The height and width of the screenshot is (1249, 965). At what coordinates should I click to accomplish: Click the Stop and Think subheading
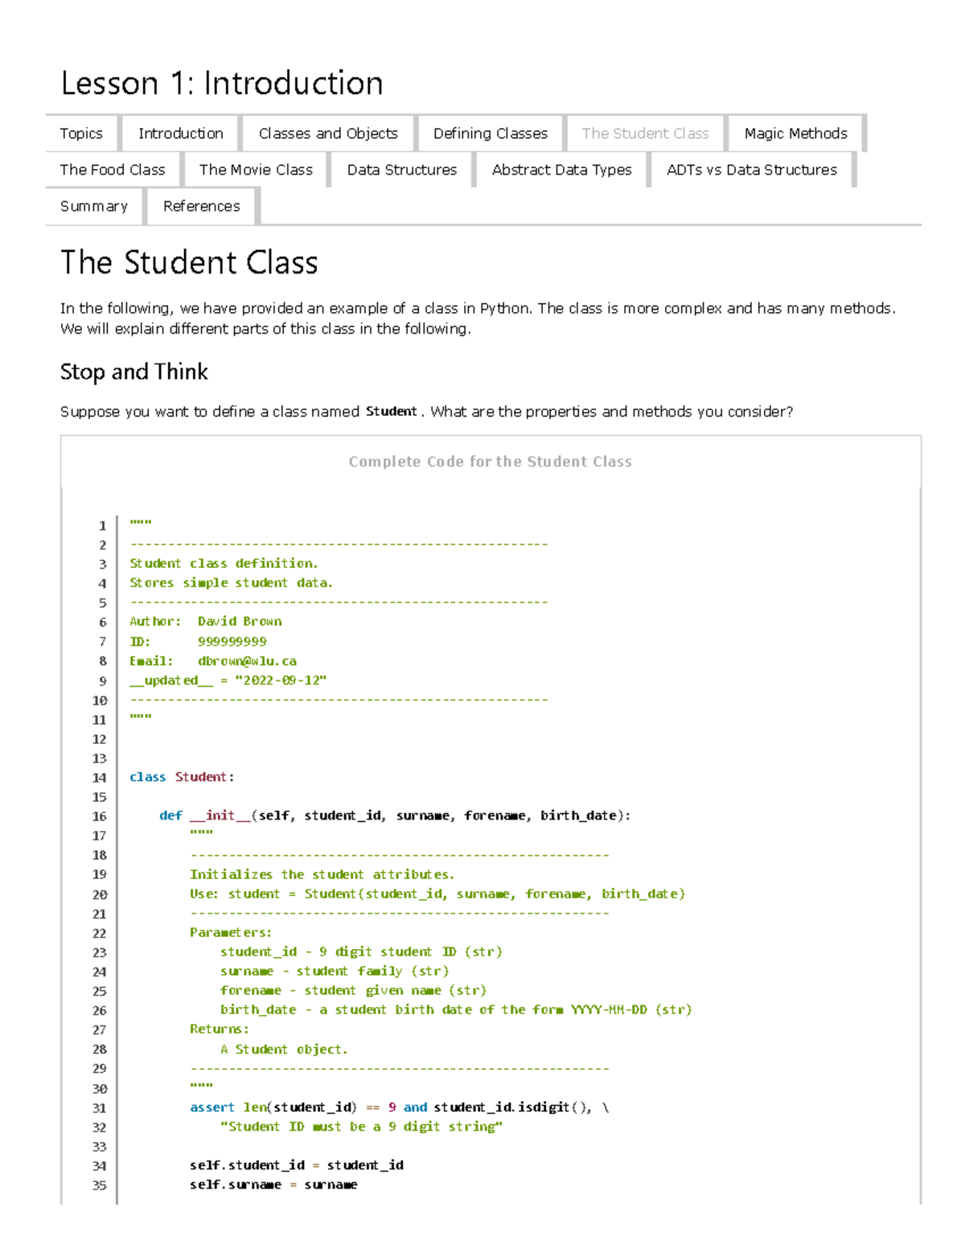(x=133, y=372)
